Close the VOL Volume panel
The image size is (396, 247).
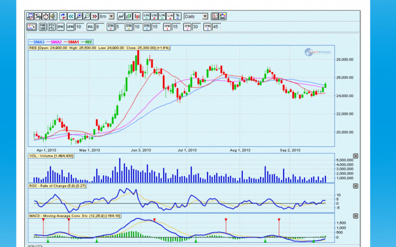(355, 156)
